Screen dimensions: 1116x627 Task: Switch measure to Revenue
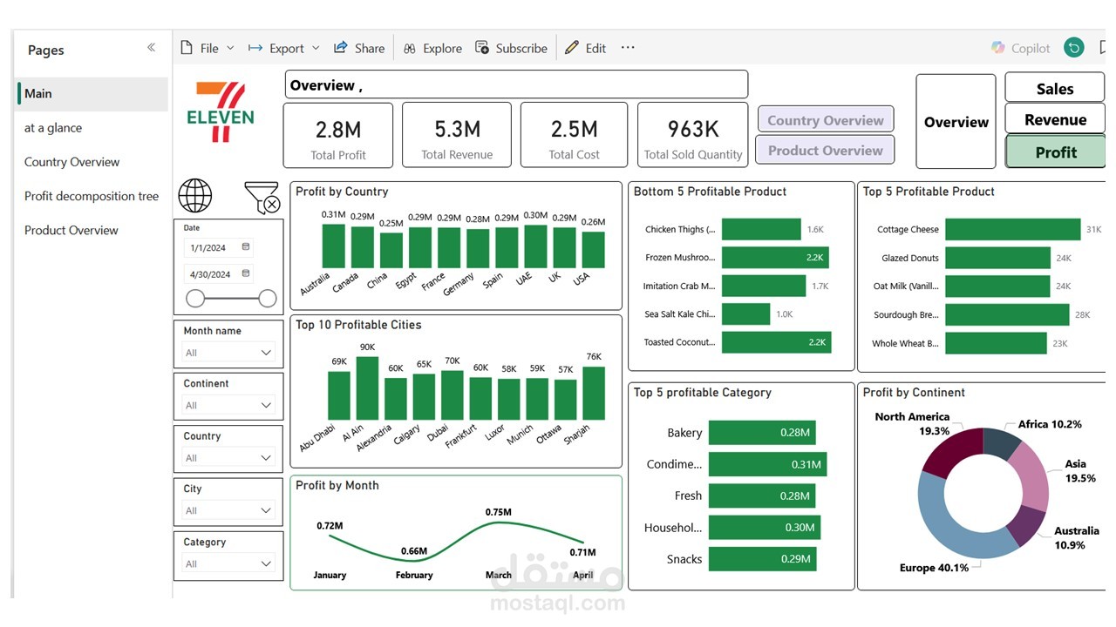tap(1055, 119)
